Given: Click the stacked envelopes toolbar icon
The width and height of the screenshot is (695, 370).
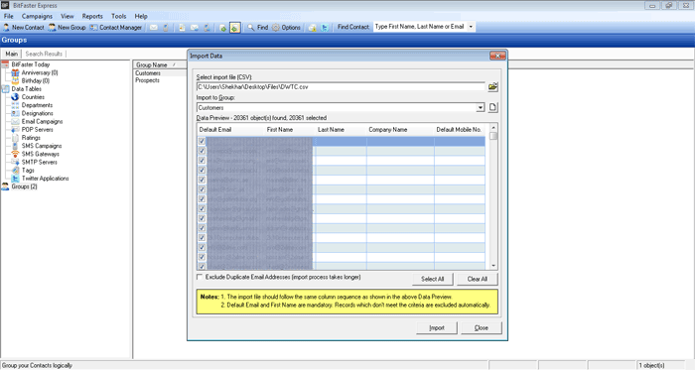Looking at the screenshot, I should [195, 28].
